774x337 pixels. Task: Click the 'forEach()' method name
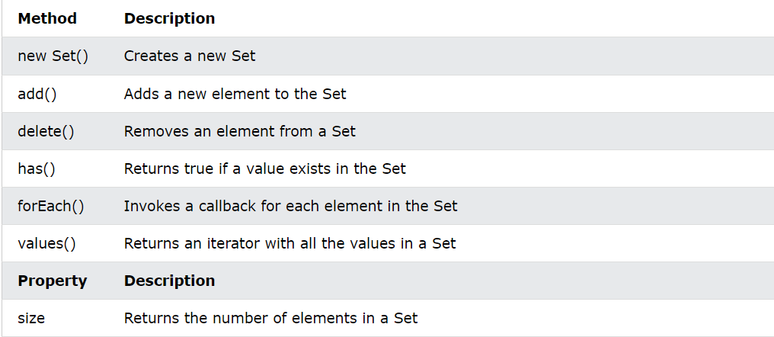51,206
